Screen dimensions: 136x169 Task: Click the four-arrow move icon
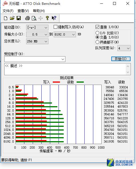tap(40, 18)
